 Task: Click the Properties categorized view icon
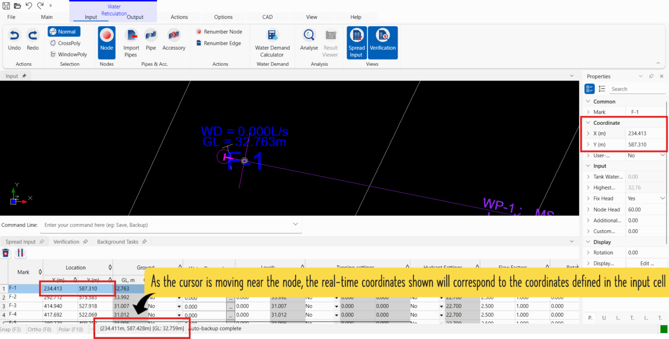[589, 89]
